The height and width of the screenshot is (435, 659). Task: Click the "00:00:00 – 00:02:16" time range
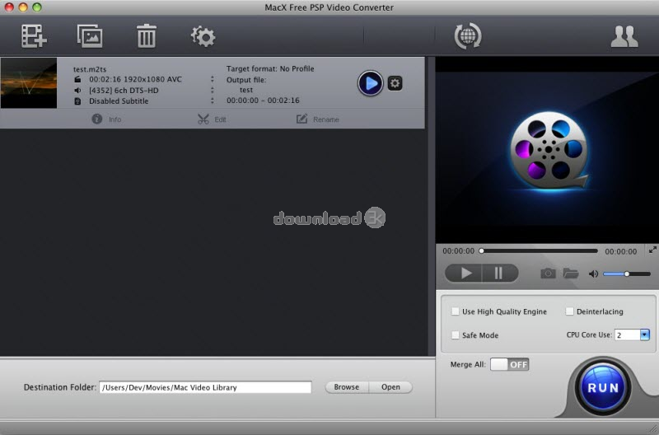pyautogui.click(x=263, y=101)
